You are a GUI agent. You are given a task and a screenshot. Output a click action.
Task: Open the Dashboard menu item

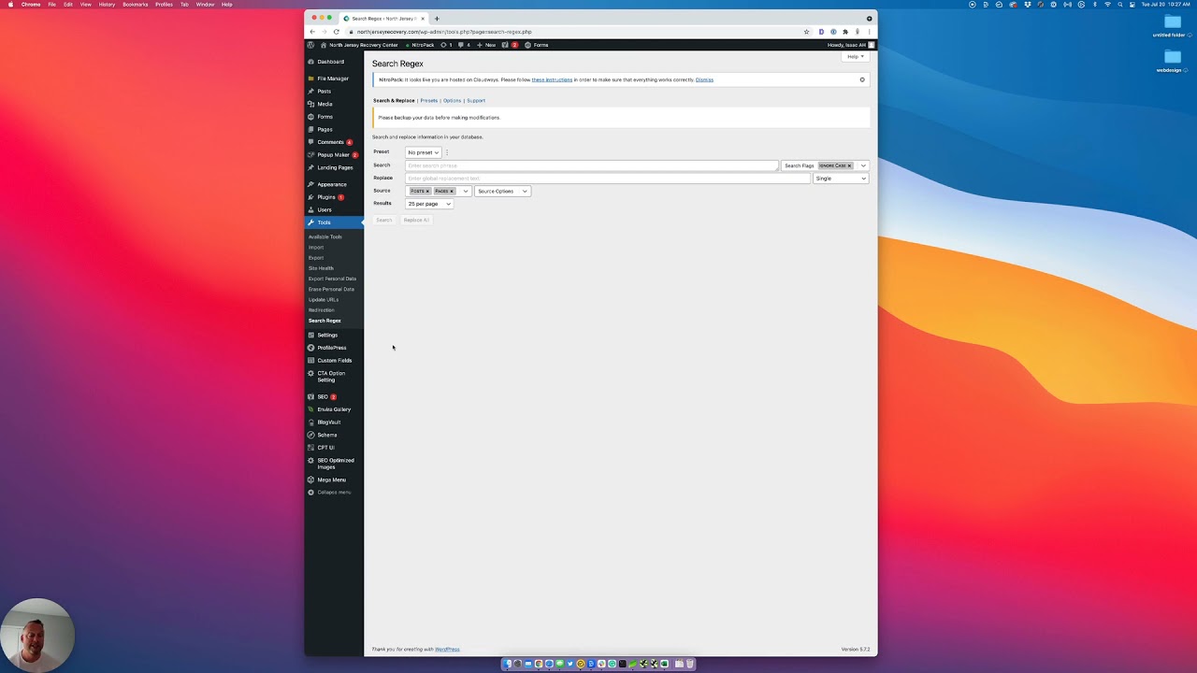330,62
